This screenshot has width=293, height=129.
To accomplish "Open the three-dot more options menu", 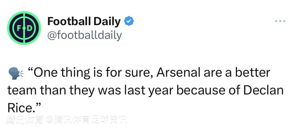I will pyautogui.click(x=280, y=21).
